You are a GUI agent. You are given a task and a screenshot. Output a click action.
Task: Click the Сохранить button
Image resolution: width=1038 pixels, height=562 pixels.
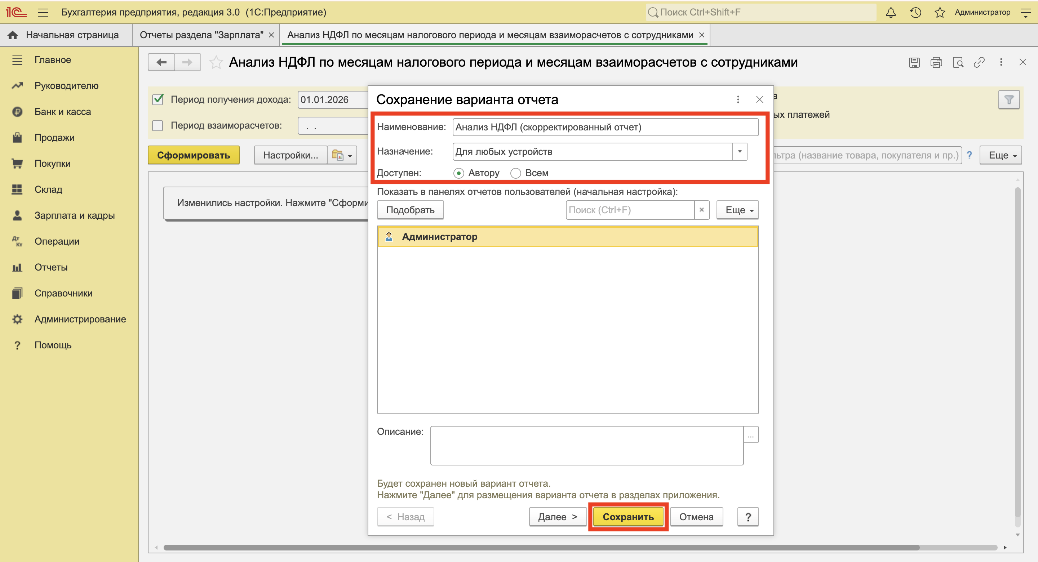(x=628, y=517)
